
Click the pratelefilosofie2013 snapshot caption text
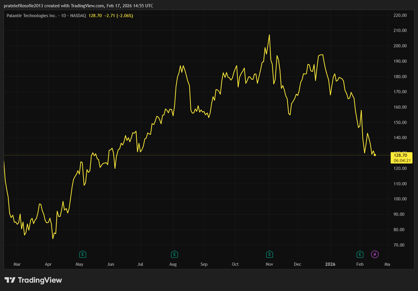click(x=78, y=6)
